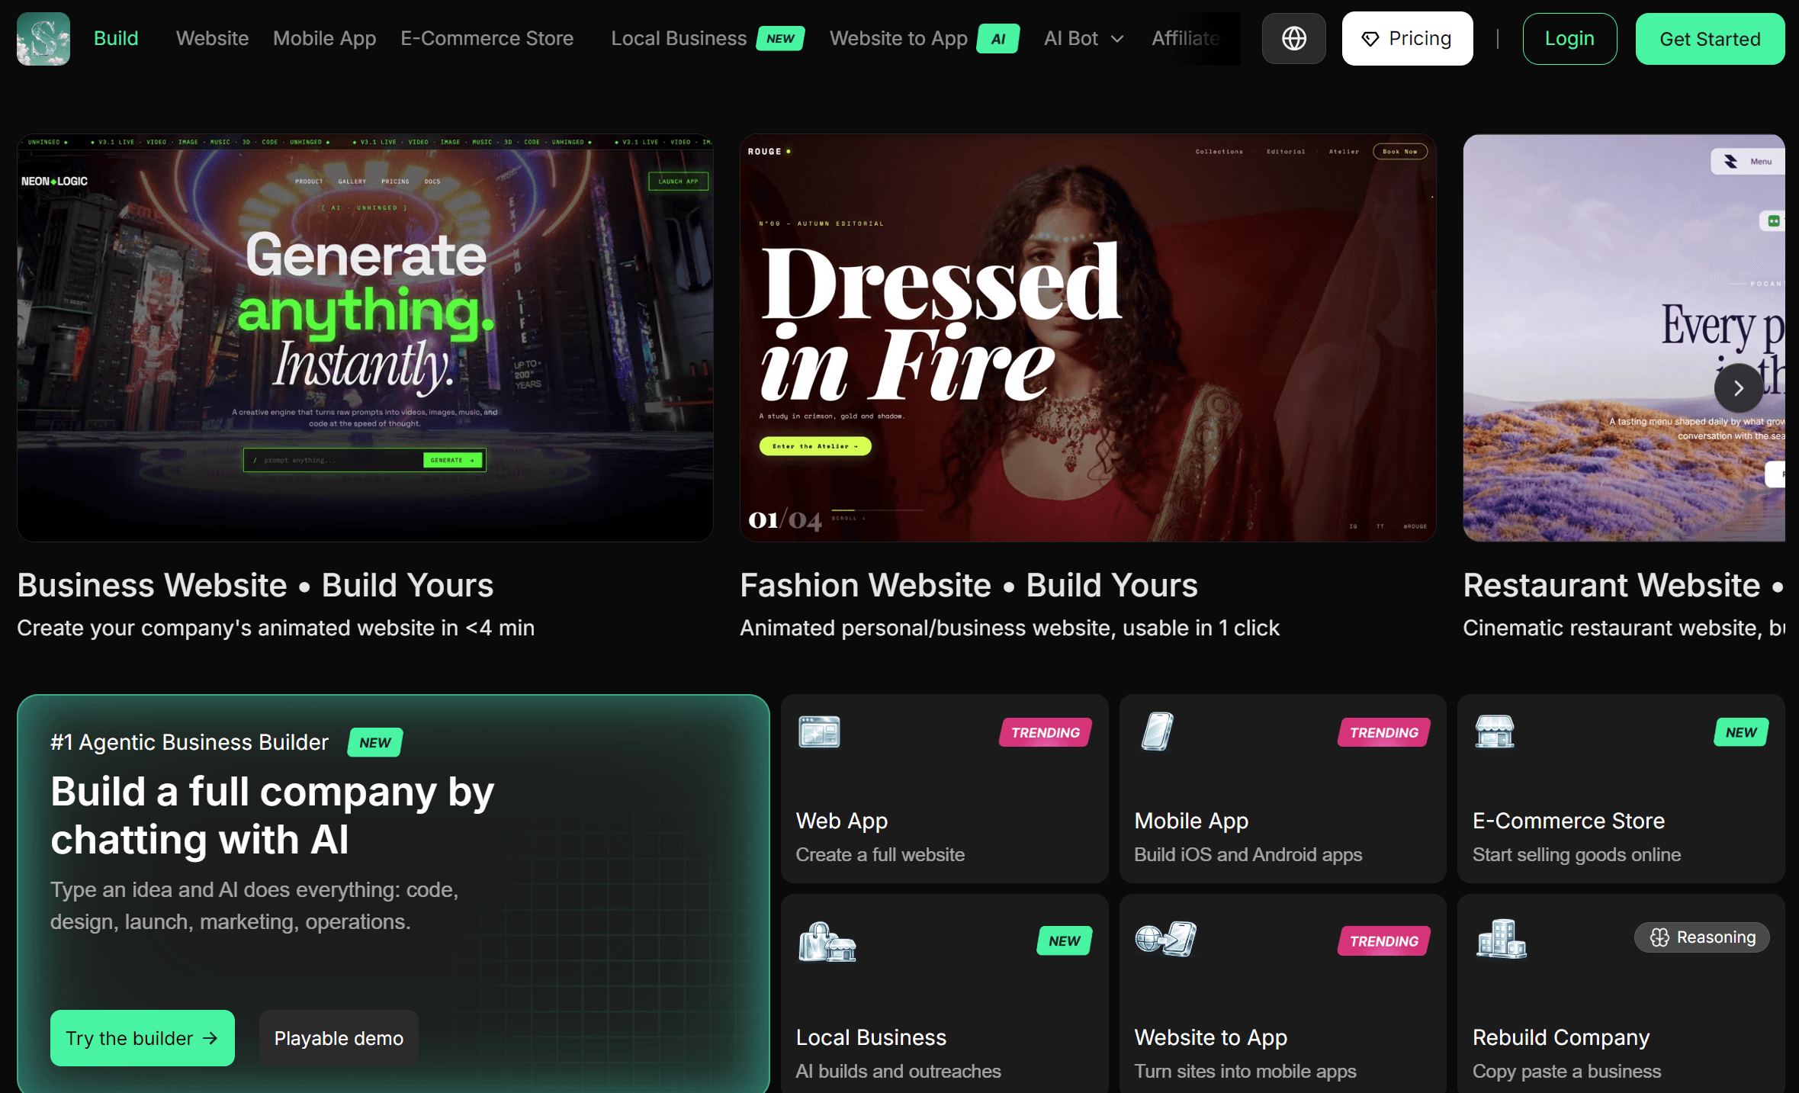The width and height of the screenshot is (1799, 1093).
Task: Open the Web App card title
Action: point(841,821)
